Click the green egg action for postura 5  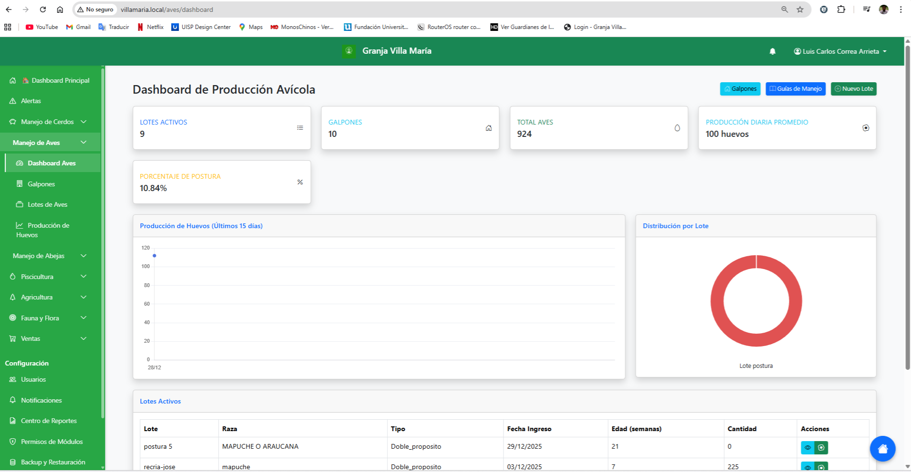(x=823, y=447)
